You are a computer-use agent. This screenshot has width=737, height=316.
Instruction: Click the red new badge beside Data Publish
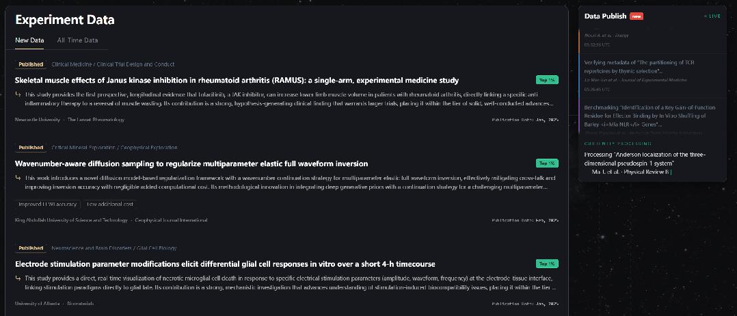636,16
